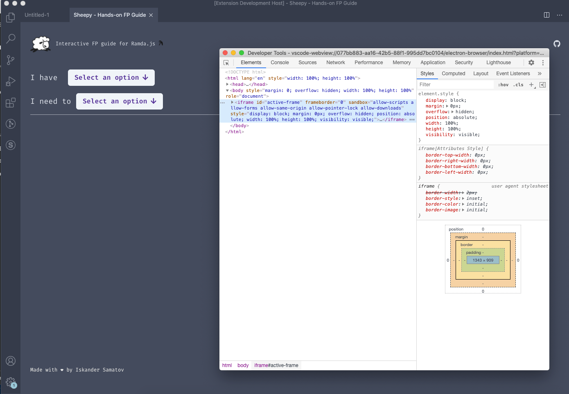Screen dimensions: 569x394
Task: Switch to the Untitled-1 editor tab
Action: point(37,15)
